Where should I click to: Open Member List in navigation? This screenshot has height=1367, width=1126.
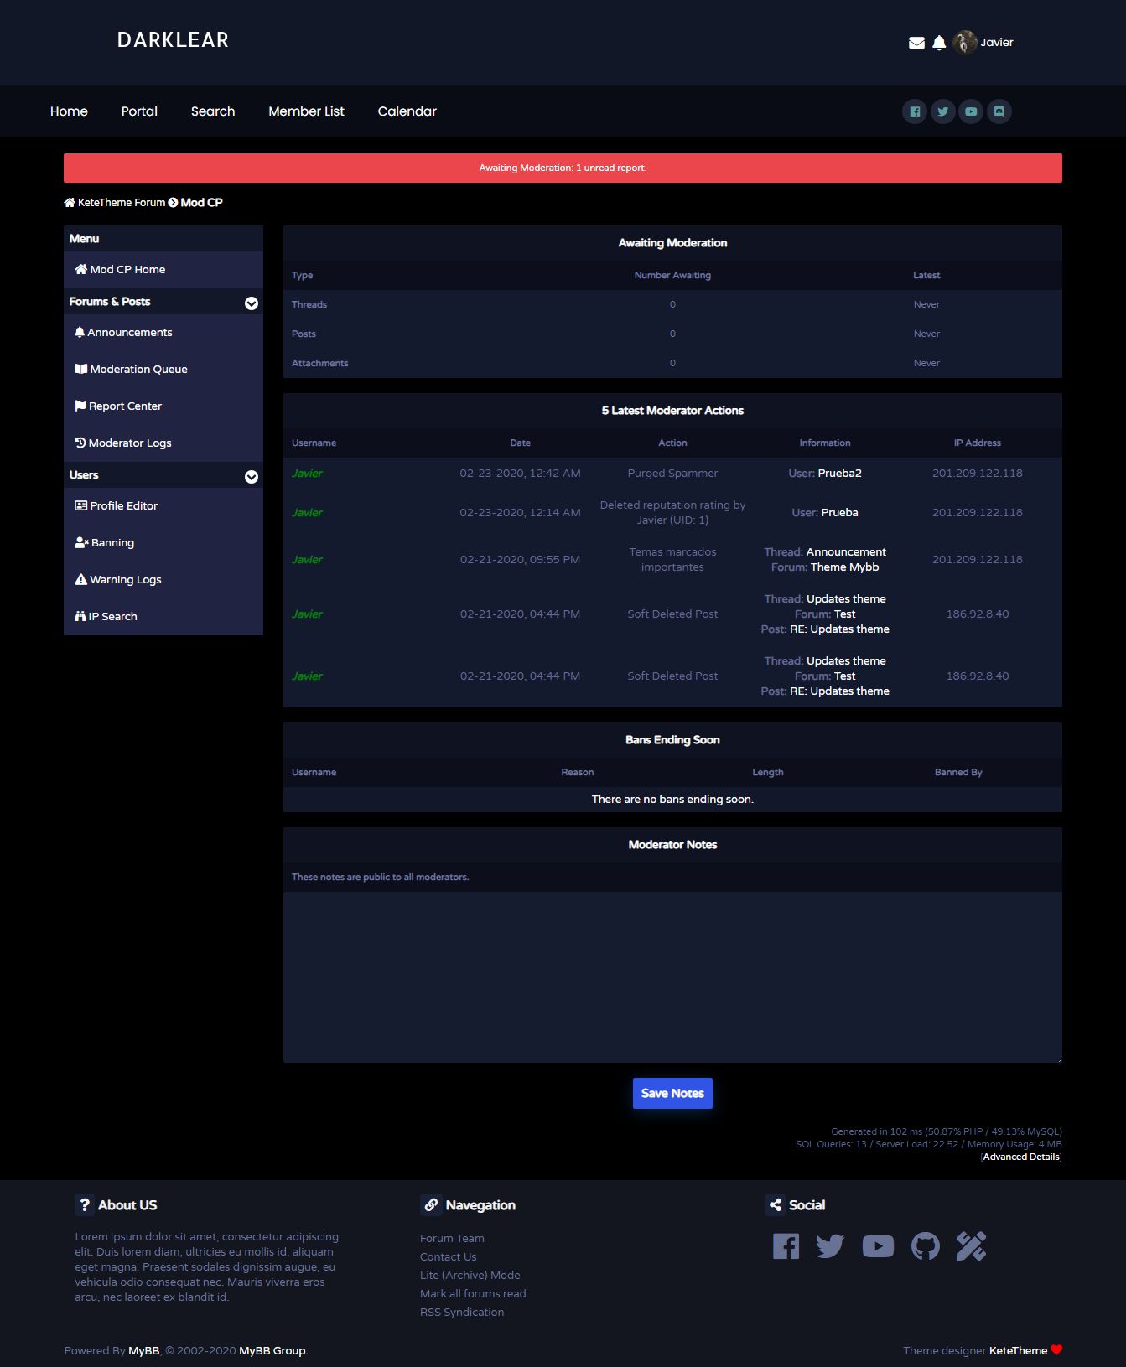click(x=306, y=111)
